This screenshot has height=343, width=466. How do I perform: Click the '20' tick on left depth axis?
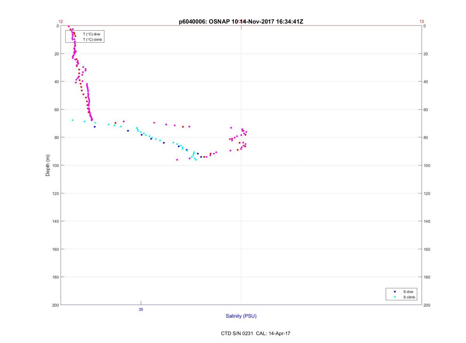[56, 54]
